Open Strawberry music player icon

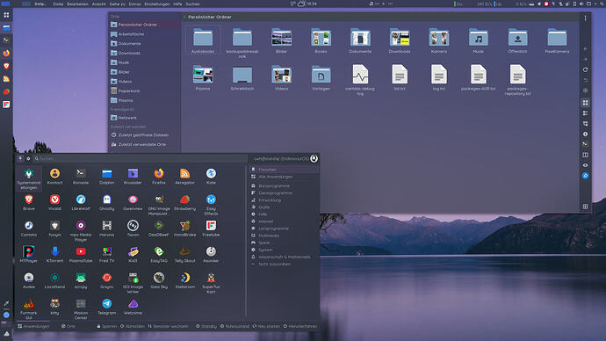click(x=184, y=203)
